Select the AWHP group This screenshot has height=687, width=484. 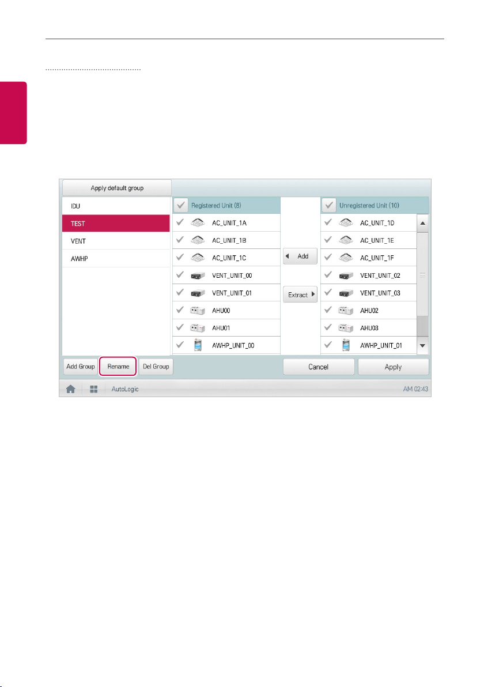[116, 259]
